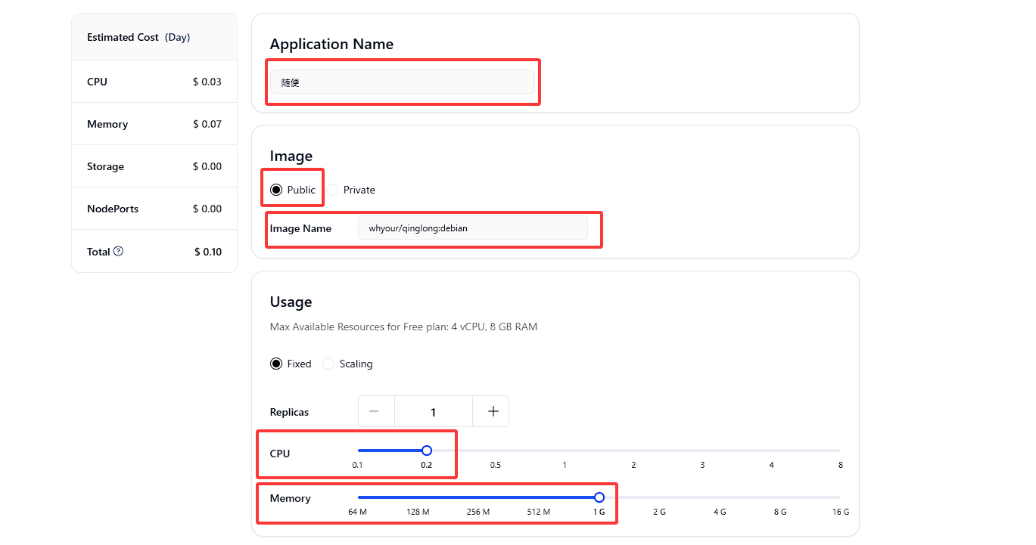Image resolution: width=1036 pixels, height=545 pixels.
Task: Set CPU slider to the 0.5 mark
Action: tap(496, 451)
